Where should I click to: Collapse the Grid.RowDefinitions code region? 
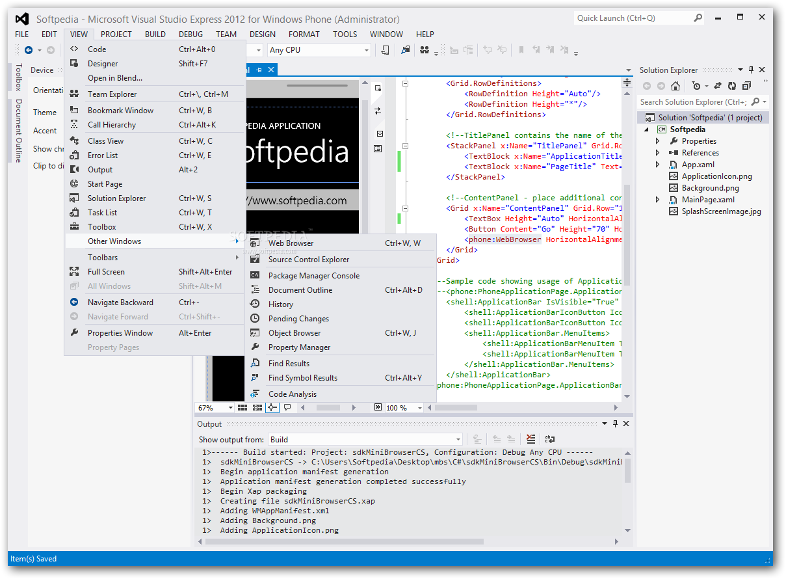[405, 83]
